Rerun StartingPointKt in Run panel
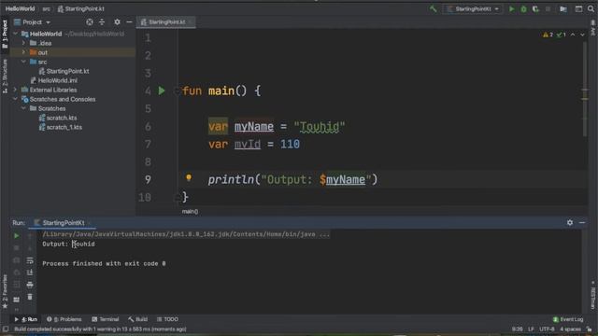This screenshot has width=598, height=336. [x=17, y=236]
